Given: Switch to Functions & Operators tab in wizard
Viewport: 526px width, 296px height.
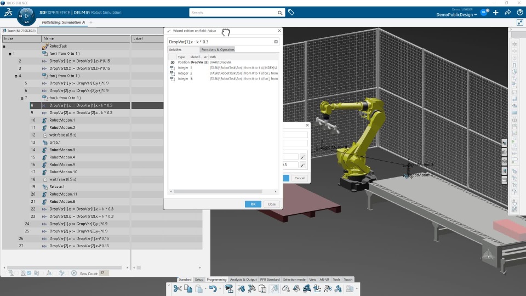Looking at the screenshot, I should pyautogui.click(x=218, y=49).
